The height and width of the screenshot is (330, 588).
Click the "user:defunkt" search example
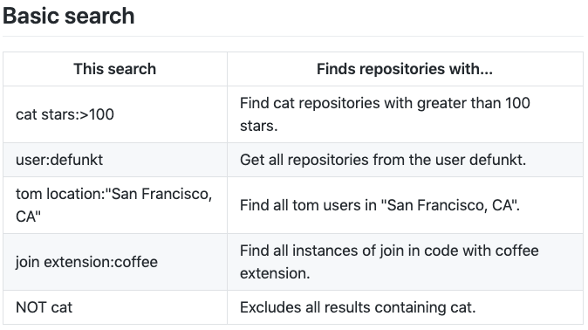[x=59, y=160]
